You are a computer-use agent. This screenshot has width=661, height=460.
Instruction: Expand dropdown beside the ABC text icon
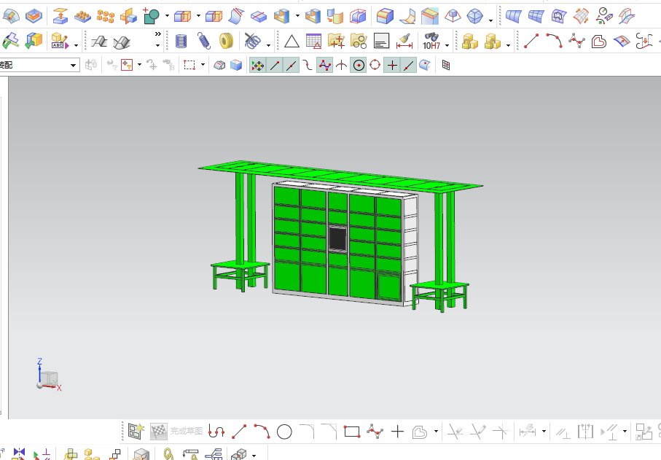coord(76,44)
